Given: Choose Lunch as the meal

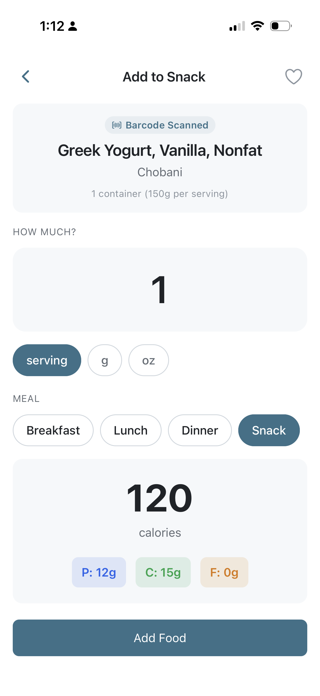Looking at the screenshot, I should pyautogui.click(x=131, y=430).
